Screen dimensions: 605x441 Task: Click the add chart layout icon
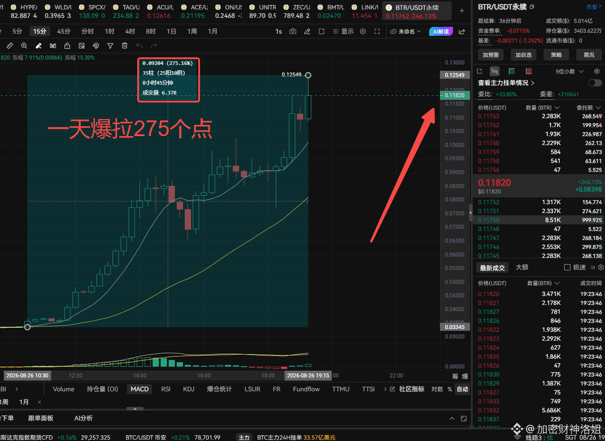(x=322, y=31)
